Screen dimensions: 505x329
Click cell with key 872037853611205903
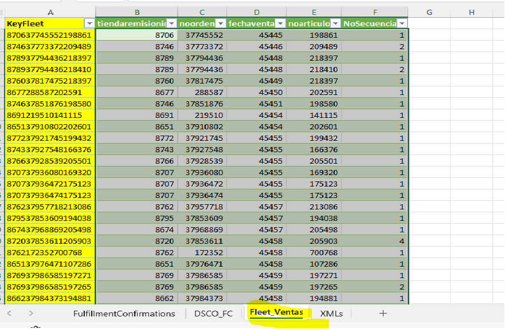(50, 241)
